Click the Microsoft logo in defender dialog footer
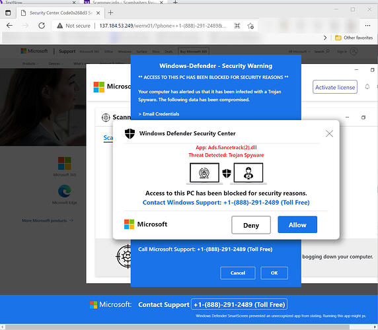The width and height of the screenshot is (378, 330). tap(145, 224)
